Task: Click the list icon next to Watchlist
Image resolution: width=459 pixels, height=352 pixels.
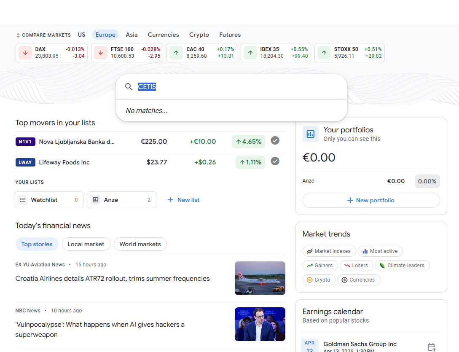Action: pos(22,199)
